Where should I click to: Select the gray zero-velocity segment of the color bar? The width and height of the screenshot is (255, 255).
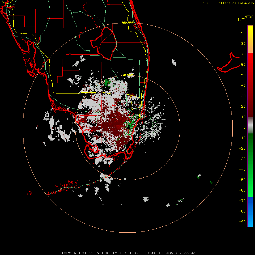[250, 126]
